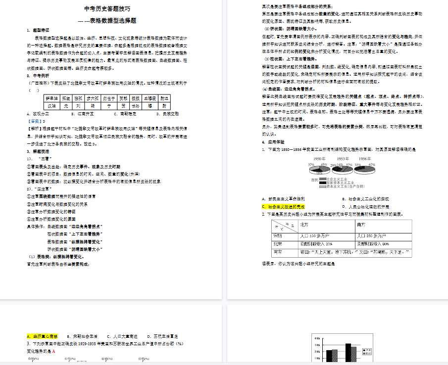Click the table cell '汉姓'

click(x=51, y=106)
